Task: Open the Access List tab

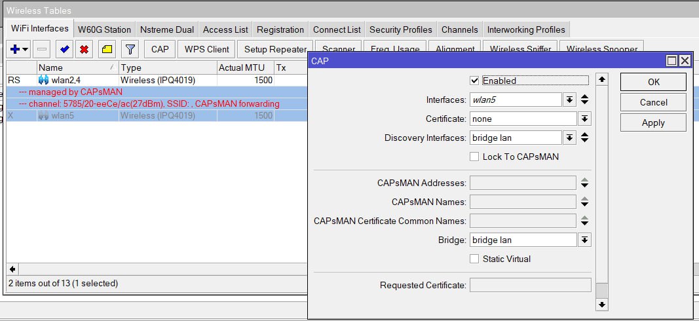Action: point(225,30)
